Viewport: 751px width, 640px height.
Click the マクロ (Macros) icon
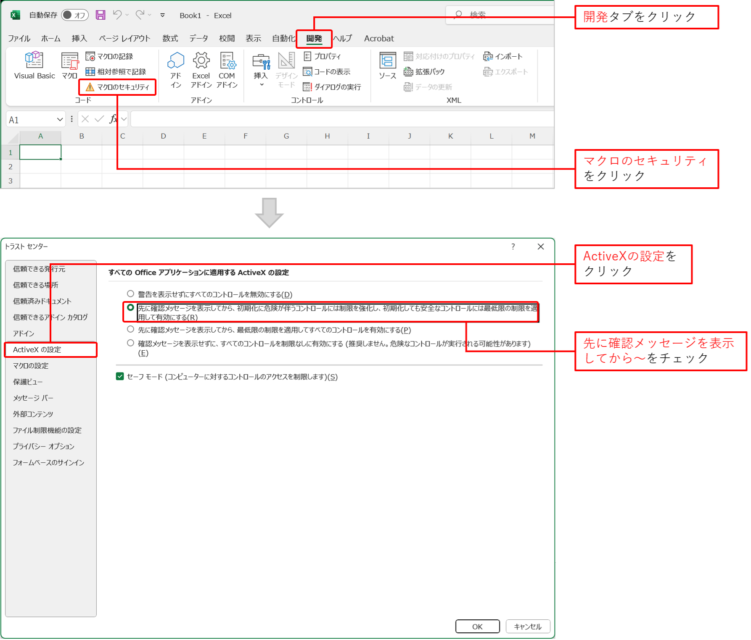click(70, 60)
